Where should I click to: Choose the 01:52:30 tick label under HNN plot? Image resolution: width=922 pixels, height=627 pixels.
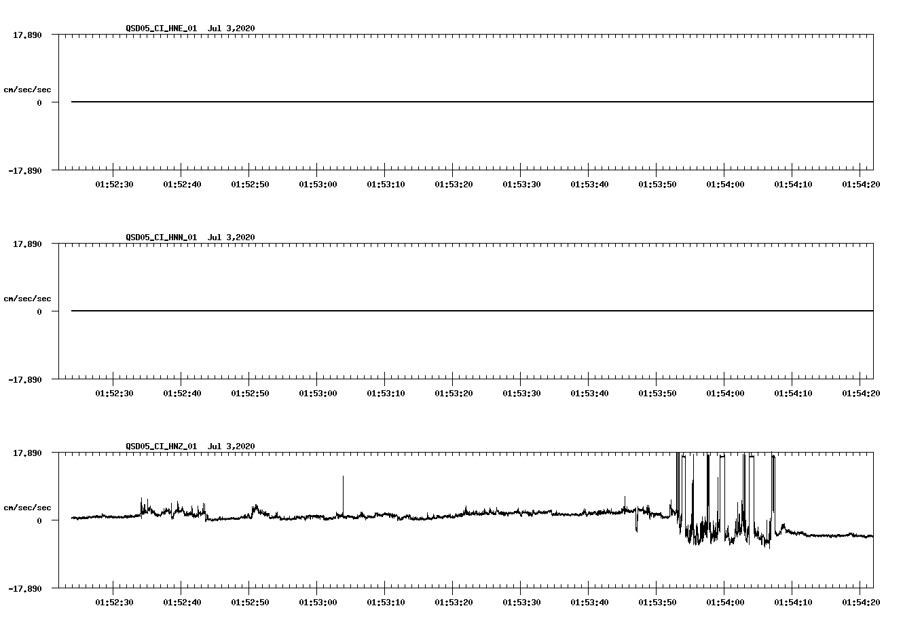114,393
